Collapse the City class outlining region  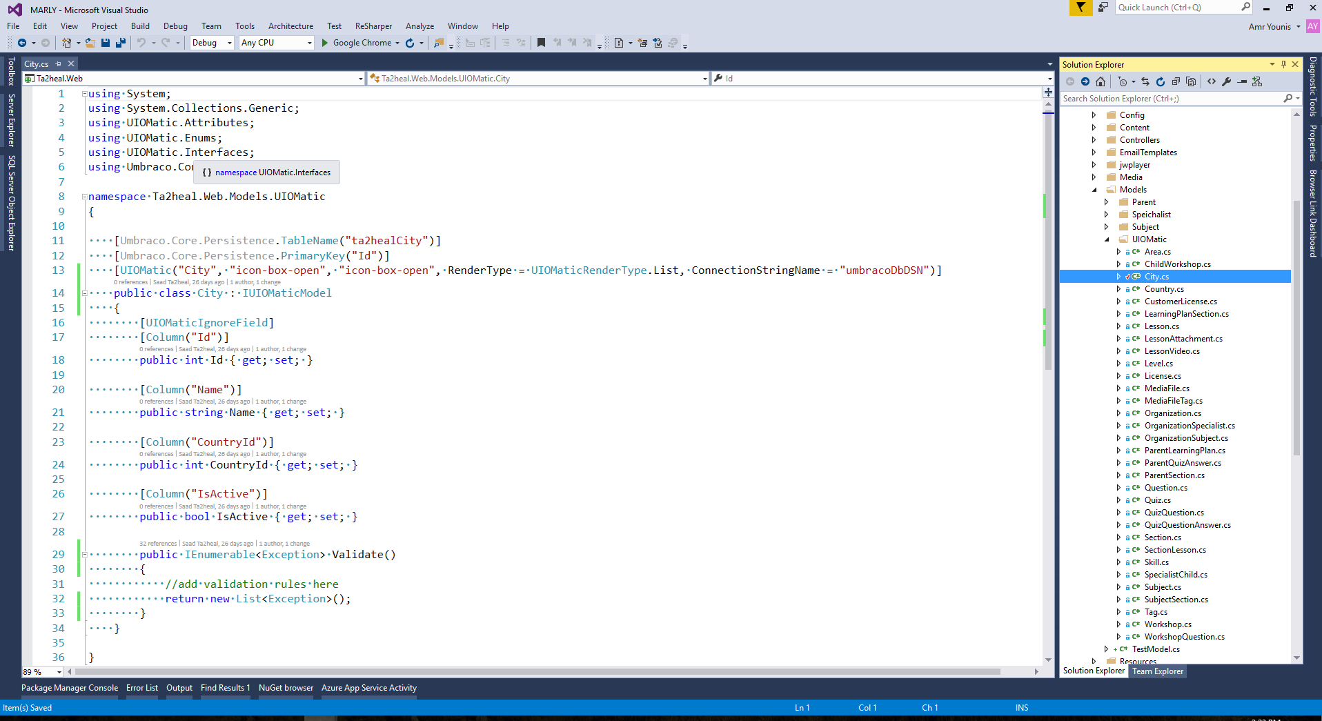[x=85, y=293]
